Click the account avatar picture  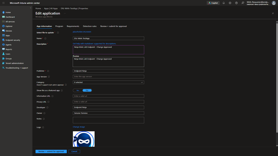274,3
